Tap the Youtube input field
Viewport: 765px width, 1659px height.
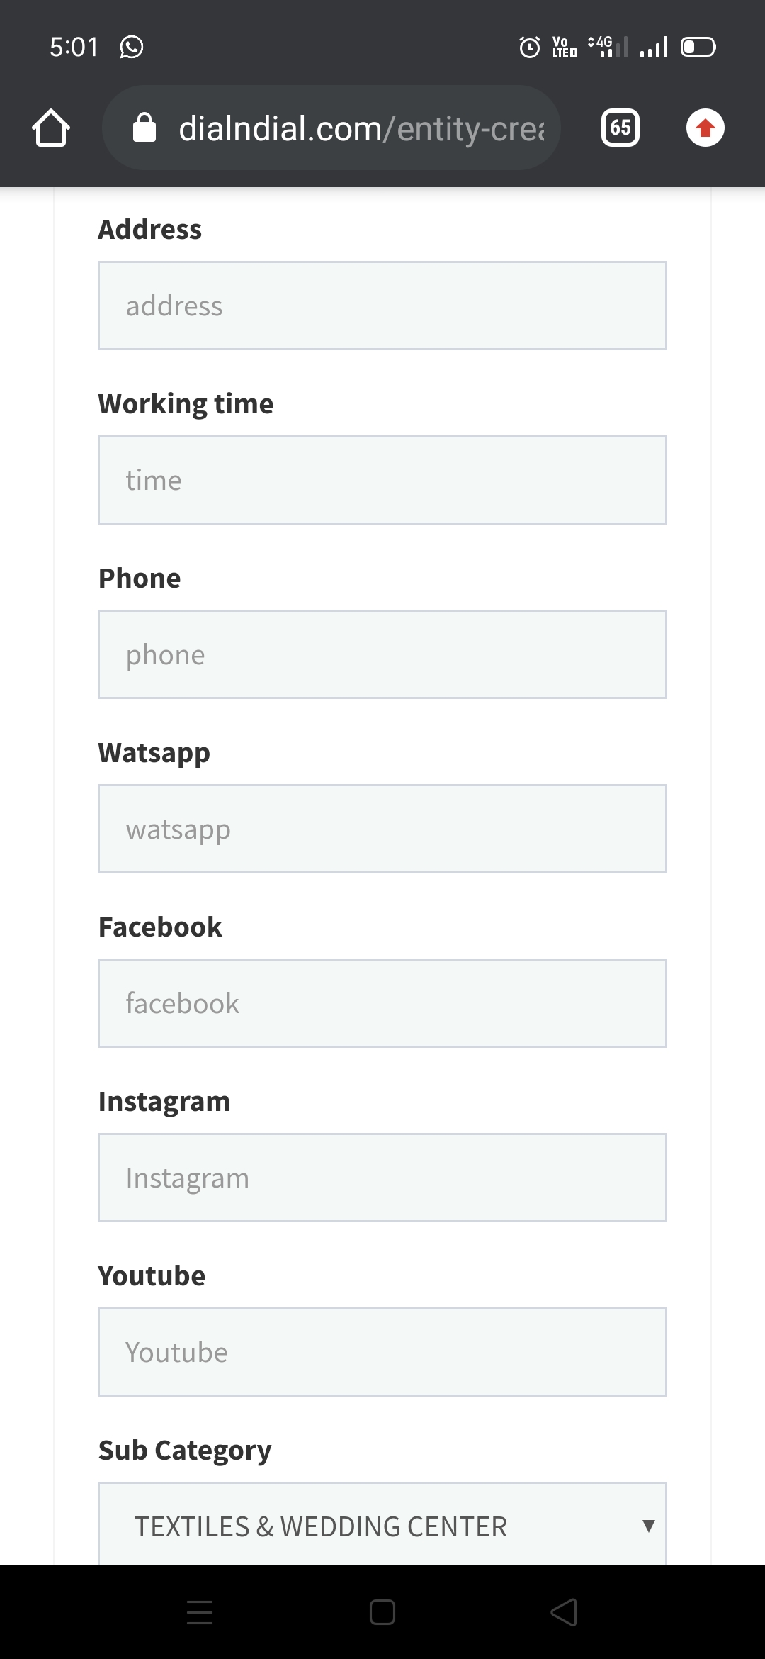pyautogui.click(x=382, y=1352)
